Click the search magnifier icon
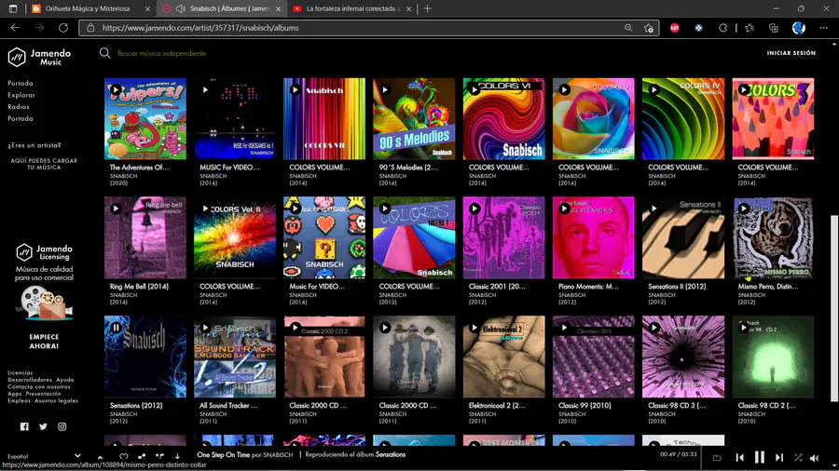Viewport: 839px width, 471px height. [104, 53]
